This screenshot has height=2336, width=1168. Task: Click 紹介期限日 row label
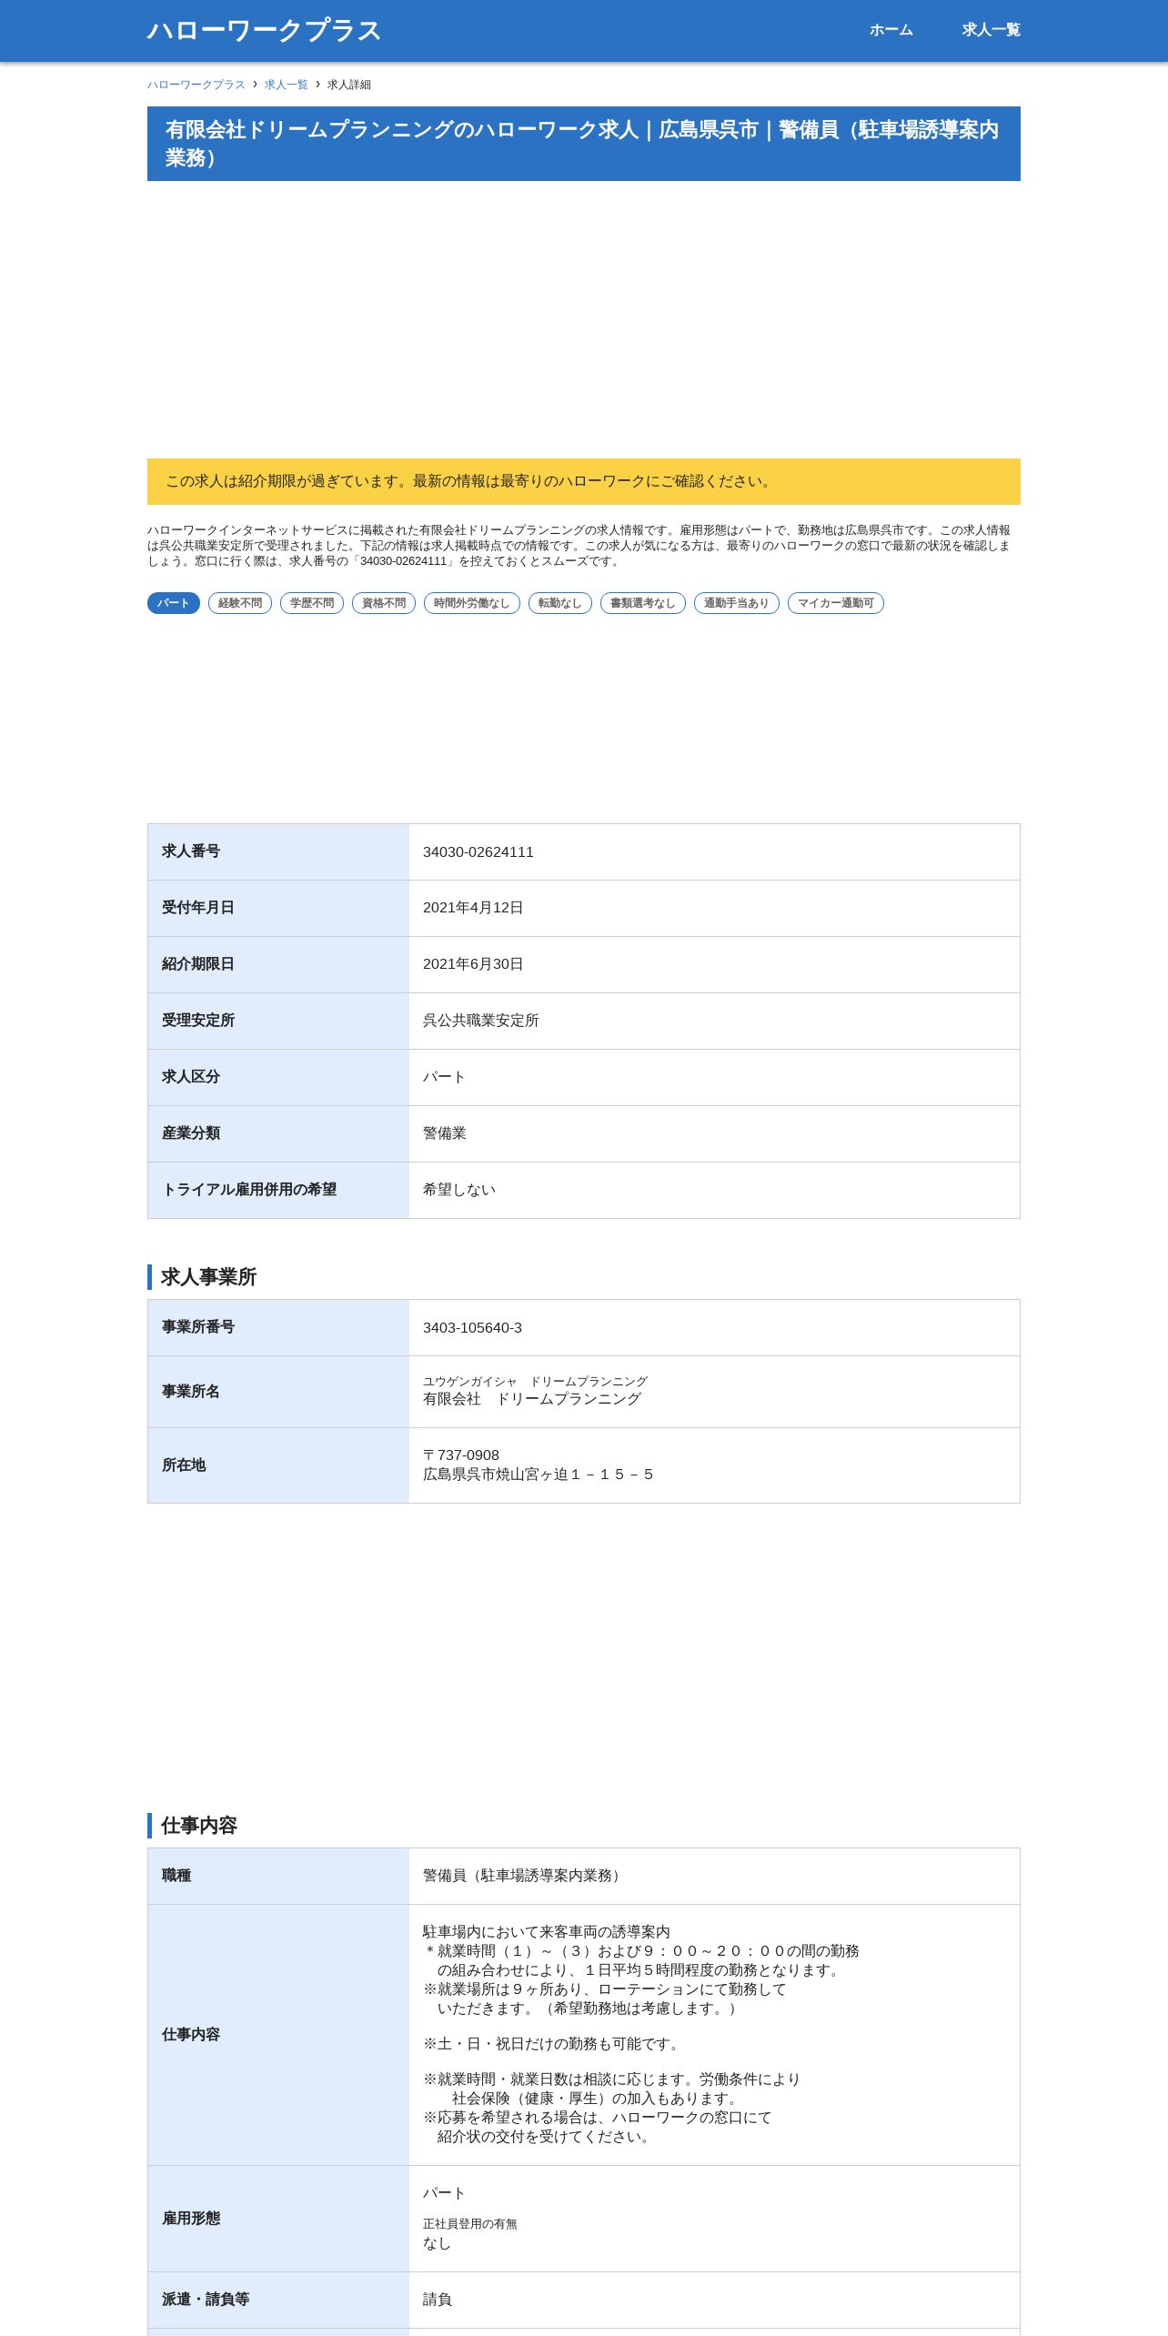coord(198,964)
